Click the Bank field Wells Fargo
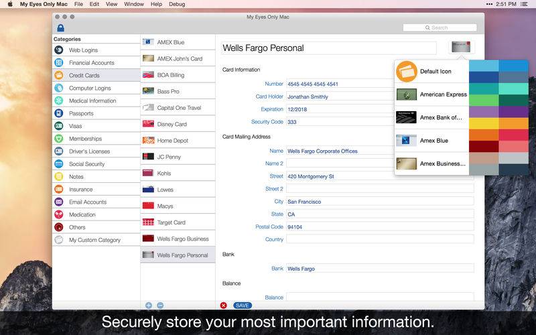Screen dimensions: 536x335 (x=380, y=269)
